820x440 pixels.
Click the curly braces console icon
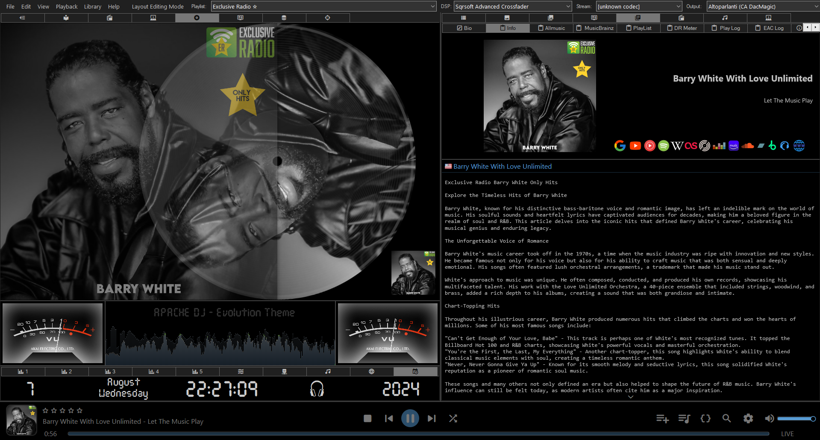pos(705,419)
